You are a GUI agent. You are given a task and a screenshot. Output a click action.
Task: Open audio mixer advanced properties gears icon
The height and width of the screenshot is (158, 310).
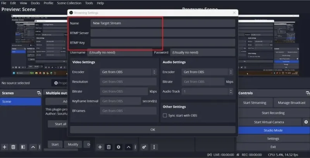tap(144, 147)
